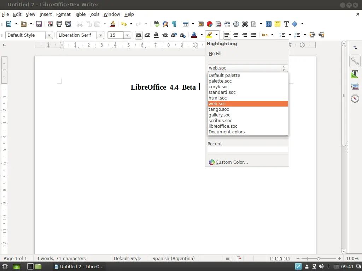The width and height of the screenshot is (362, 271).
Task: Open Print Preview icon
Action: [68, 24]
